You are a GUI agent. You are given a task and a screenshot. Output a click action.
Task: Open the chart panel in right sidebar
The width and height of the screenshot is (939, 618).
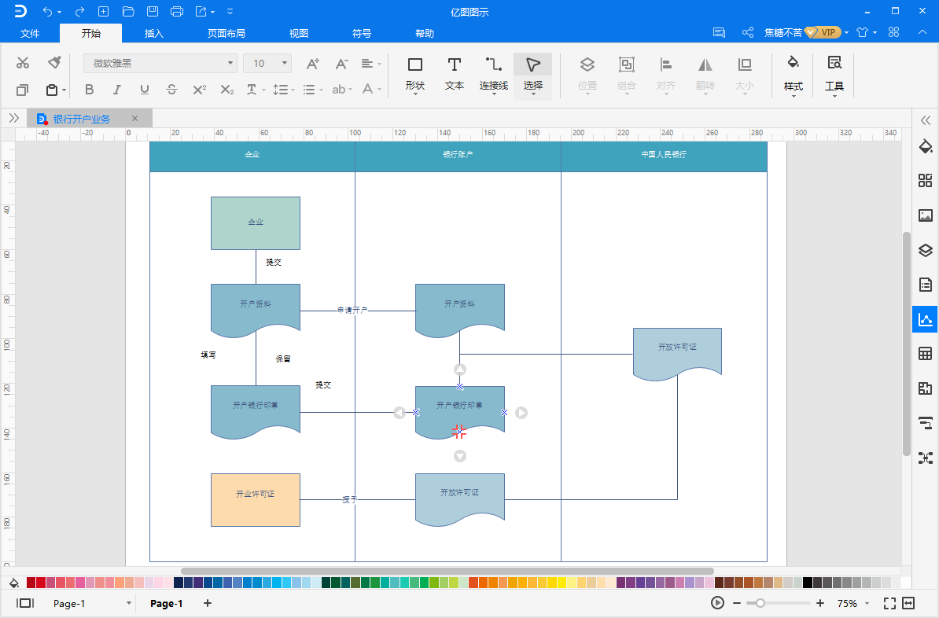[x=925, y=319]
